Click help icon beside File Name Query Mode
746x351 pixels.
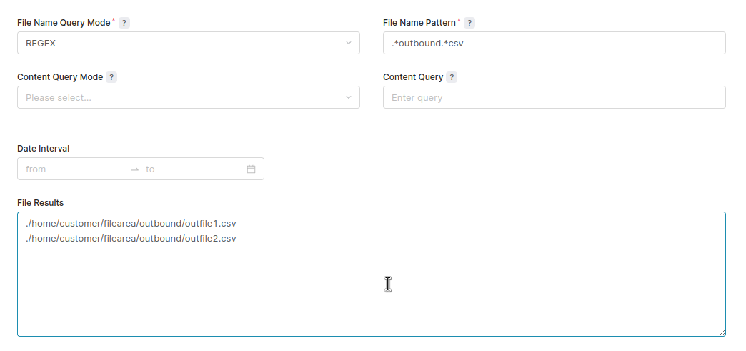pyautogui.click(x=124, y=23)
